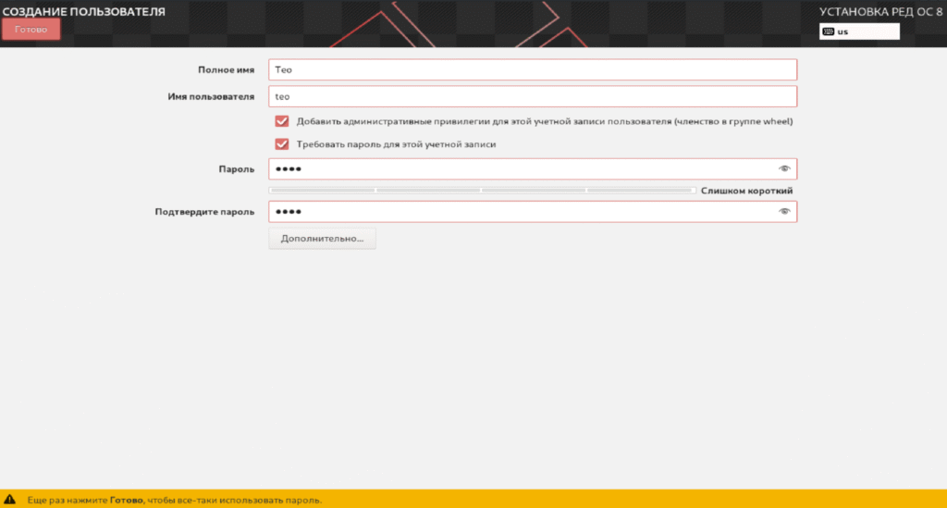947x508 pixels.
Task: Click the Имя пользователя label
Action: click(211, 96)
